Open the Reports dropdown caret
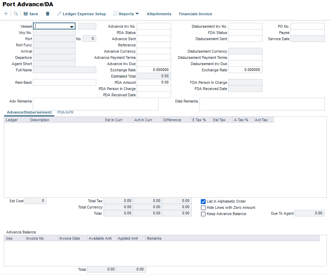Image resolution: width=331 pixels, height=275 pixels. coord(137,14)
